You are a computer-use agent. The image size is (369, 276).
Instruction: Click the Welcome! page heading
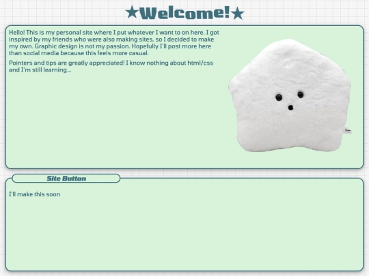pyautogui.click(x=184, y=13)
